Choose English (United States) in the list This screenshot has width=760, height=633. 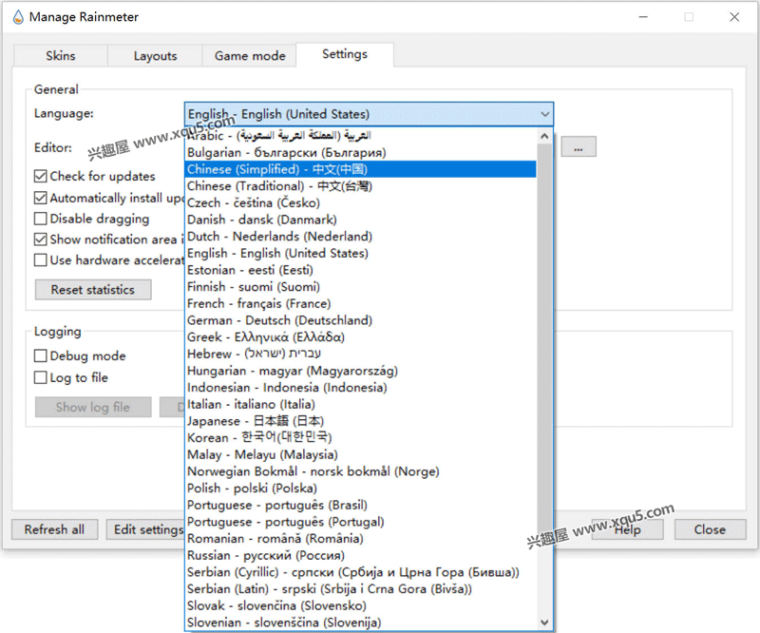click(361, 253)
